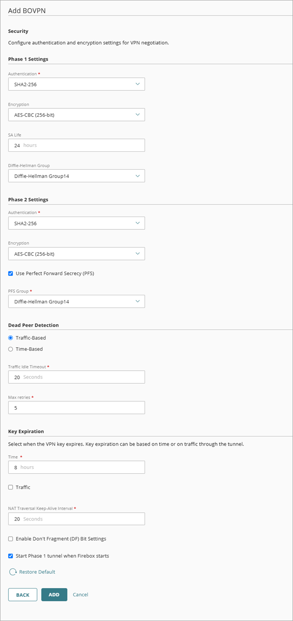Disable Start Phase 1 tunnel when Firebox starts
The image size is (293, 621).
coord(10,555)
